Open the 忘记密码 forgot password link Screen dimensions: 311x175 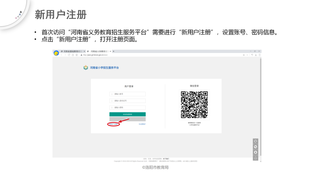click(x=142, y=124)
